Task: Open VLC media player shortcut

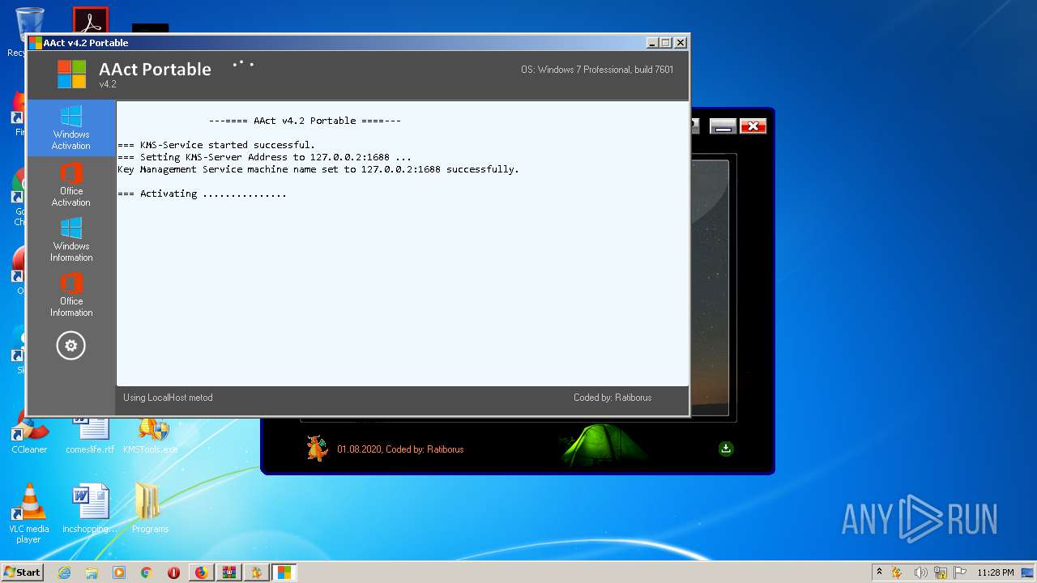Action: tap(28, 513)
